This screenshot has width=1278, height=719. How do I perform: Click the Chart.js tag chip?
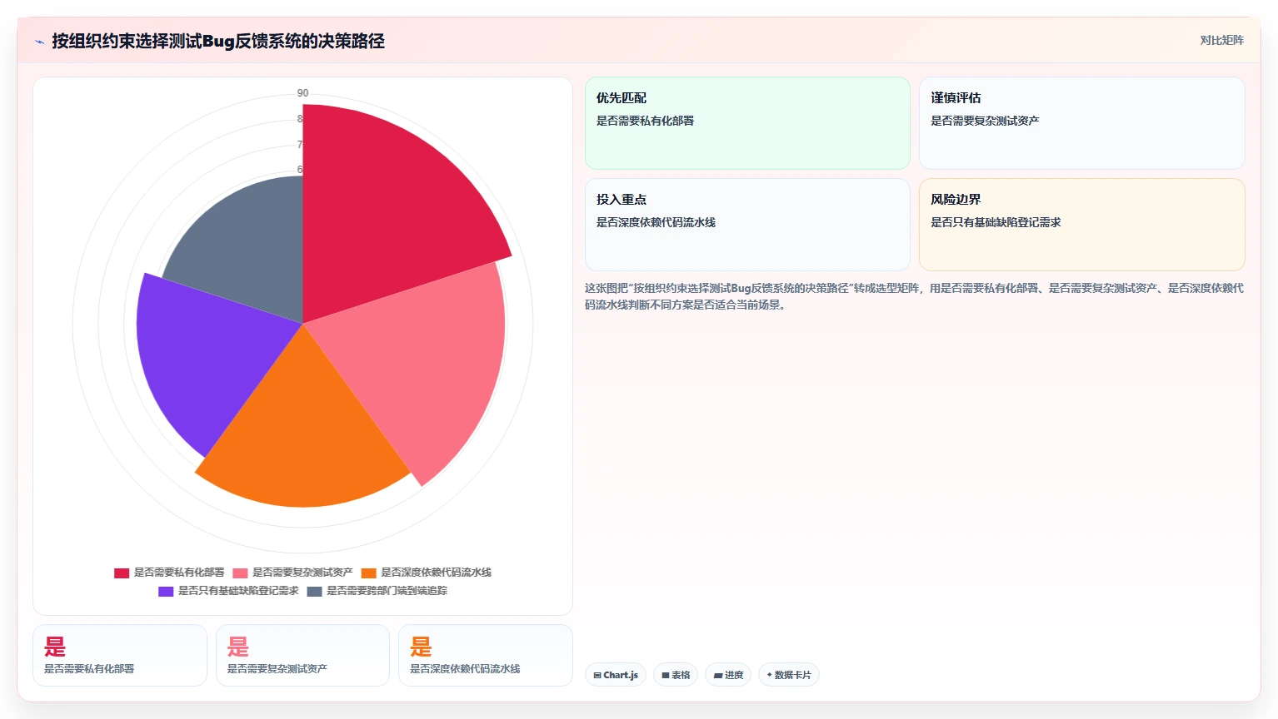pyautogui.click(x=616, y=675)
